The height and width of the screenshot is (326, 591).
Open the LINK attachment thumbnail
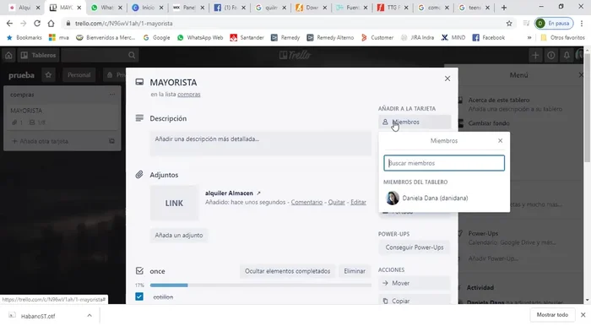click(174, 203)
